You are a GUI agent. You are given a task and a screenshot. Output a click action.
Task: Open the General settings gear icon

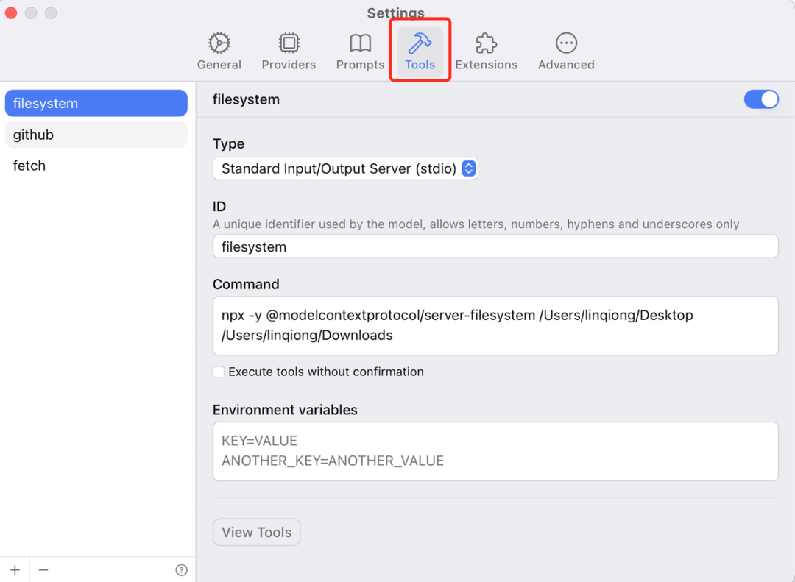(x=219, y=43)
